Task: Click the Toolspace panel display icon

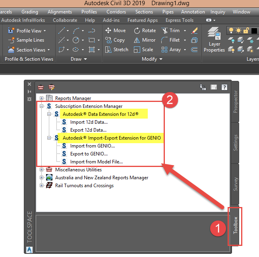Action: click(x=214, y=87)
